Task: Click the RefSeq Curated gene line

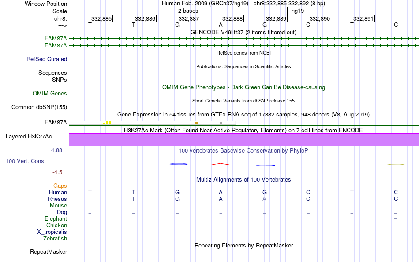Action: coord(243,59)
